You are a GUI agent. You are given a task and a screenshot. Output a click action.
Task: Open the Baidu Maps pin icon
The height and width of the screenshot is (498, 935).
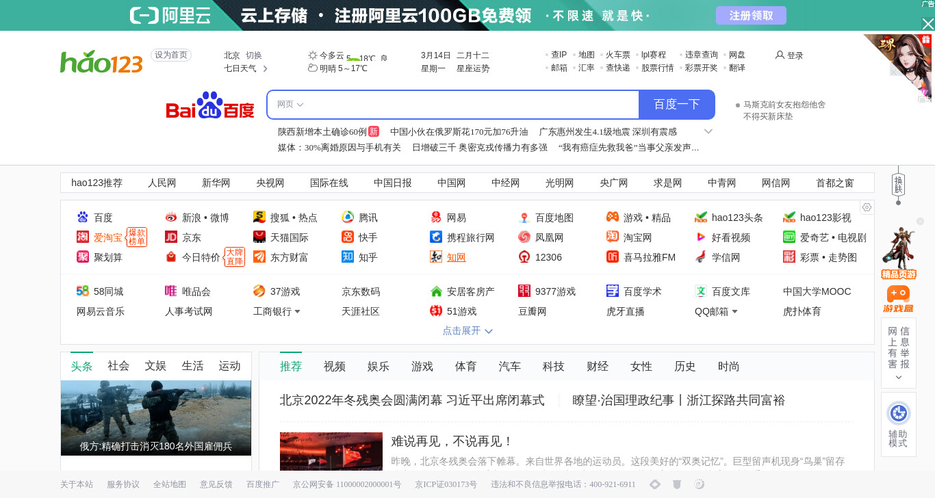click(x=524, y=218)
